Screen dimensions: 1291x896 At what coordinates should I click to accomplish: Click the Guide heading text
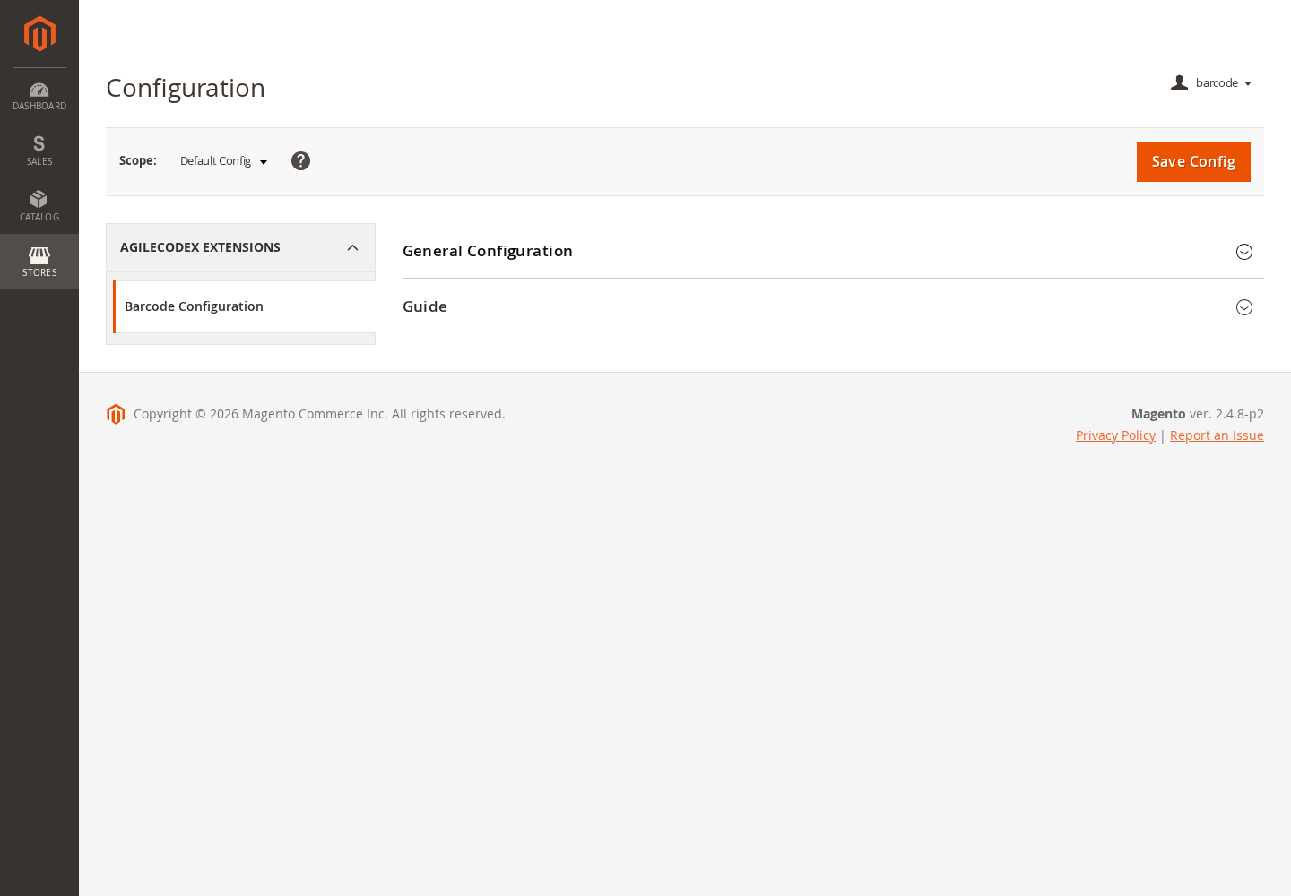coord(425,306)
